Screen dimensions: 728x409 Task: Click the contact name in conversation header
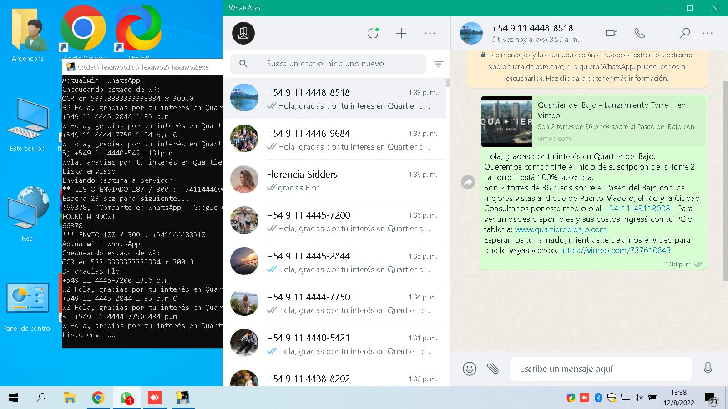[x=532, y=28]
